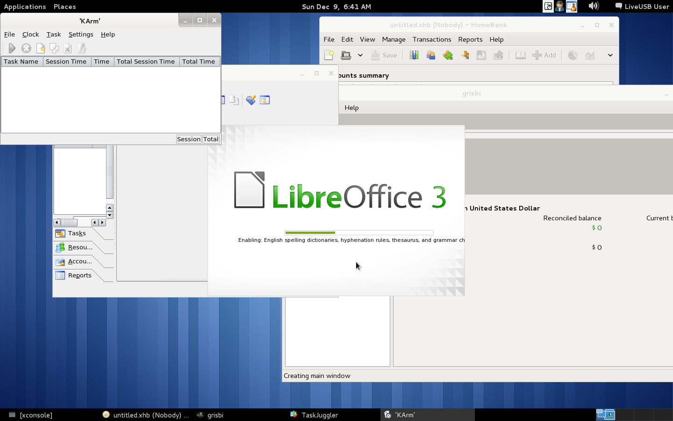The height and width of the screenshot is (421, 673).
Task: Switch to TaskJuggler in the bottom taskbar
Action: click(314, 415)
